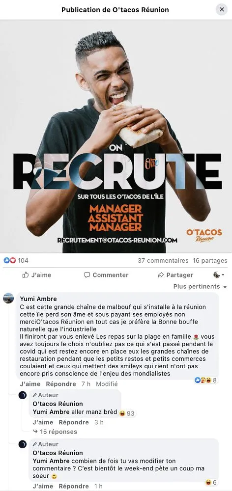This screenshot has width=232, height=491.
Task: View the 6 reactions on the second reply
Action: 211,483
